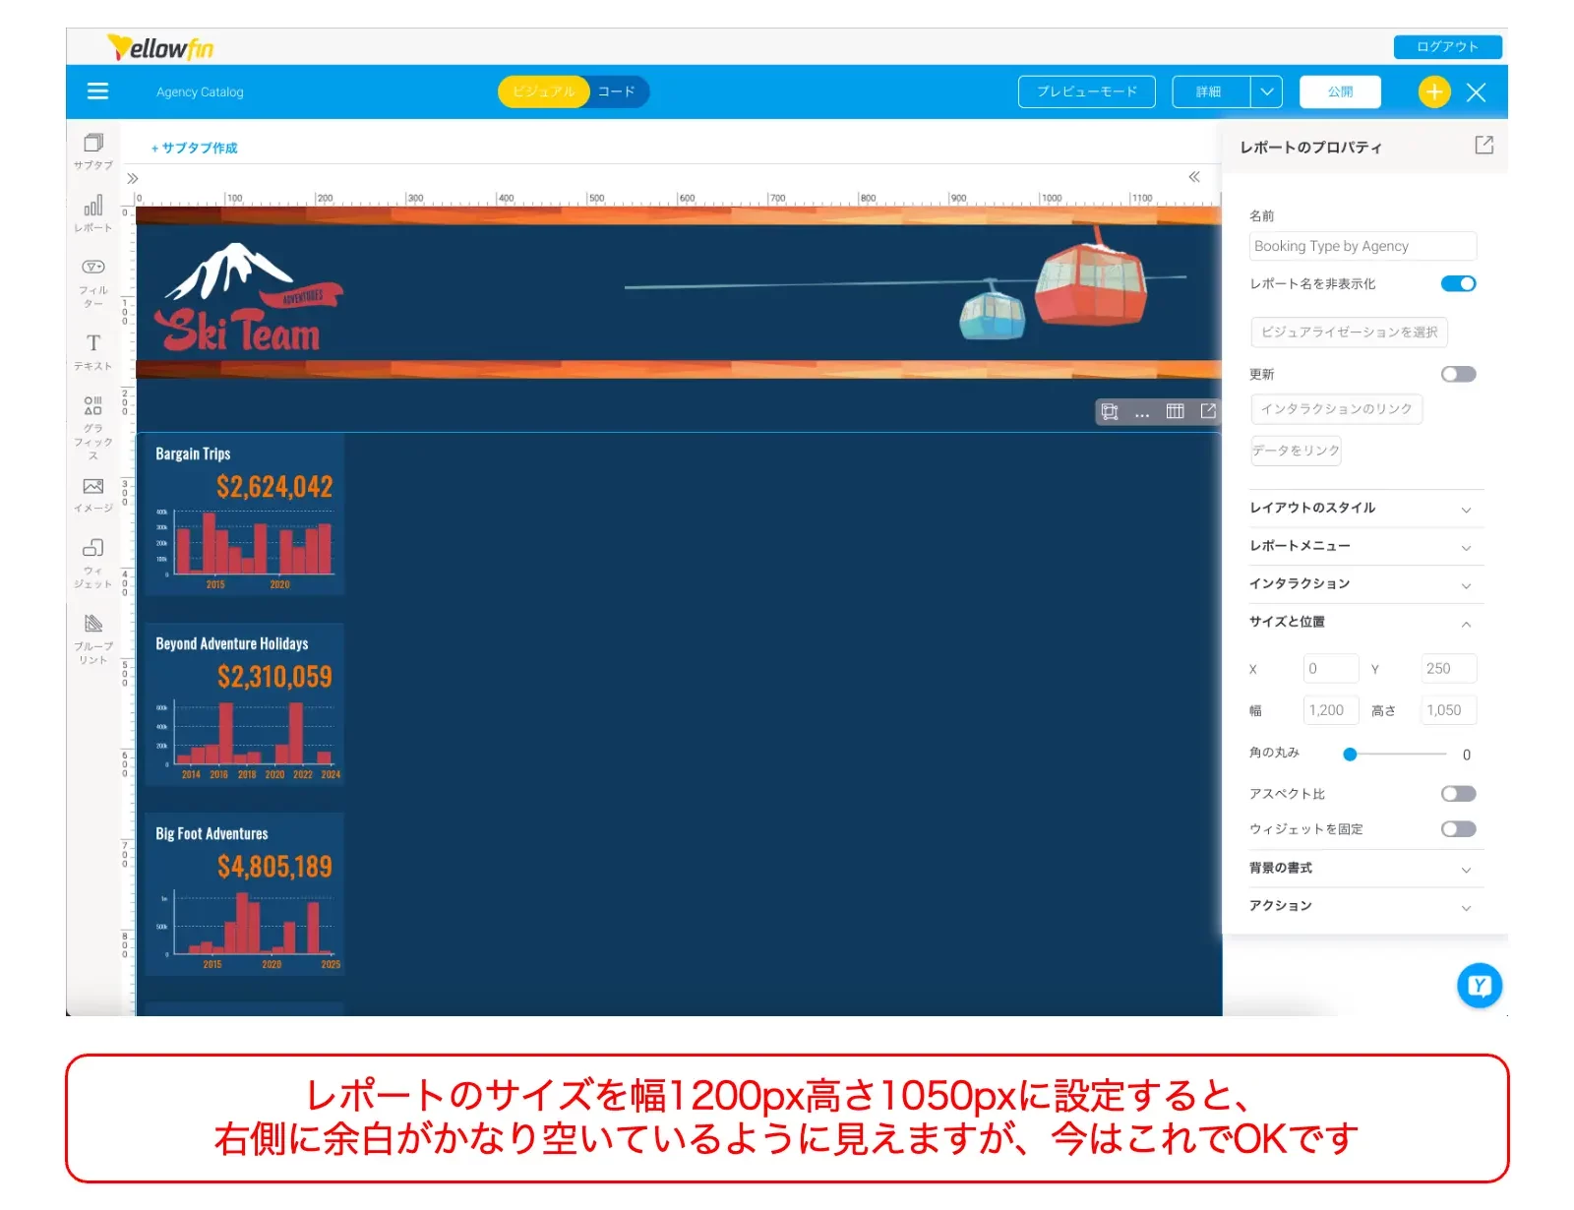This screenshot has width=1574, height=1210.
Task: Switch to the コード tab
Action: tap(617, 91)
